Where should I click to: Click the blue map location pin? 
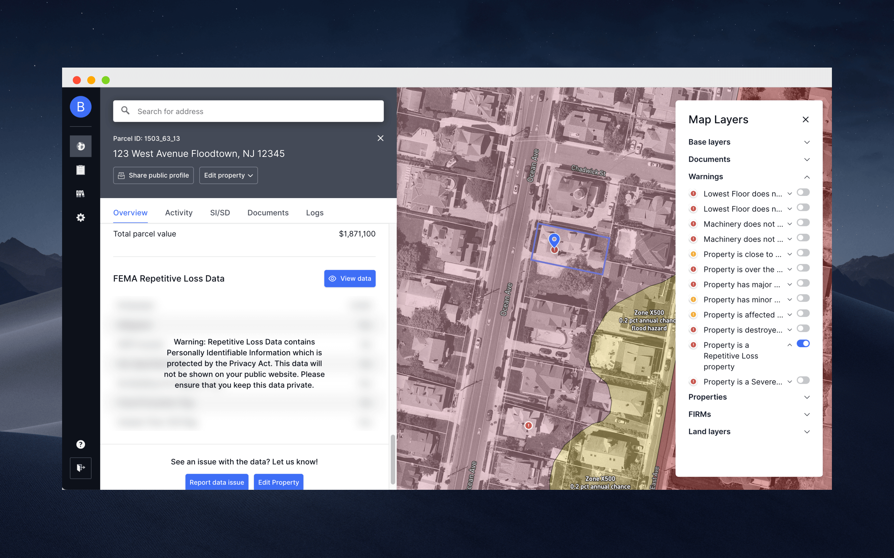(x=554, y=240)
